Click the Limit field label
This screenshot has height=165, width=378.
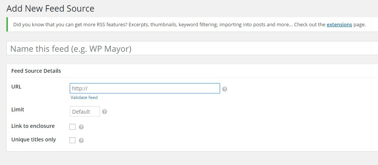(x=18, y=109)
